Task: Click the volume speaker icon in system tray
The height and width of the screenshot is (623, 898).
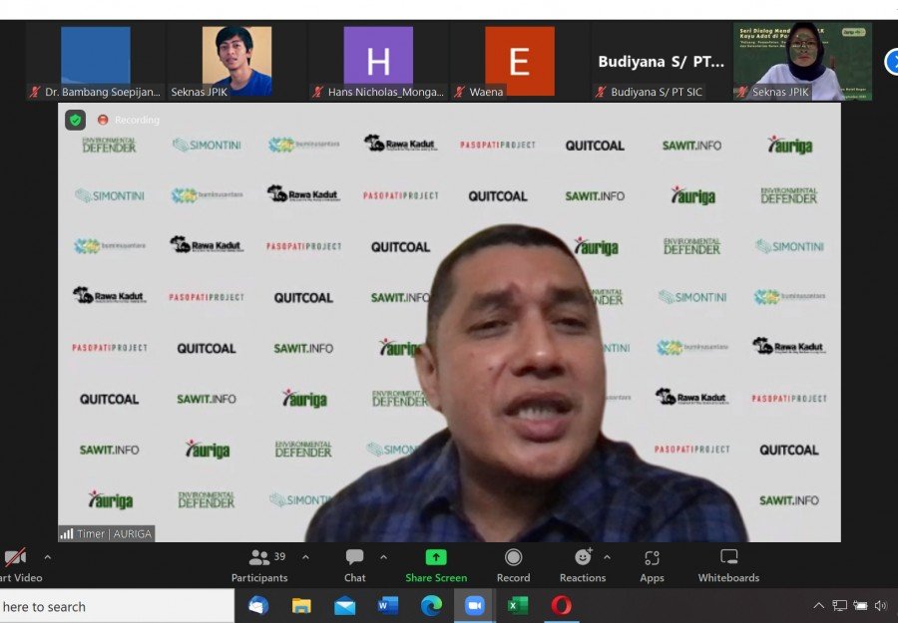Action: click(x=880, y=606)
